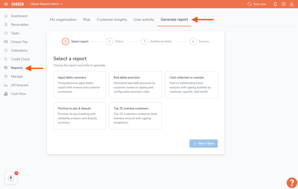
Task: Select the Aged debts summary report card
Action: click(80, 85)
